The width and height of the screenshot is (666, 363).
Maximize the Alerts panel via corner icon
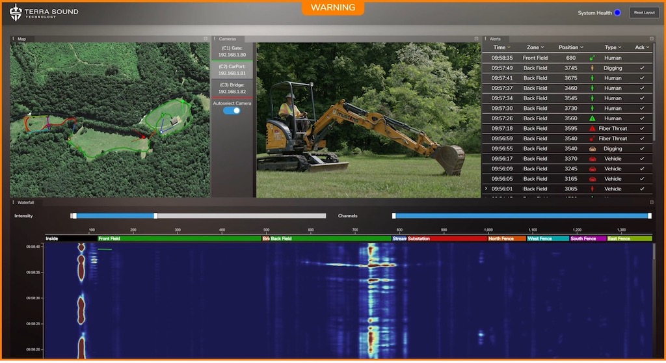coord(652,38)
